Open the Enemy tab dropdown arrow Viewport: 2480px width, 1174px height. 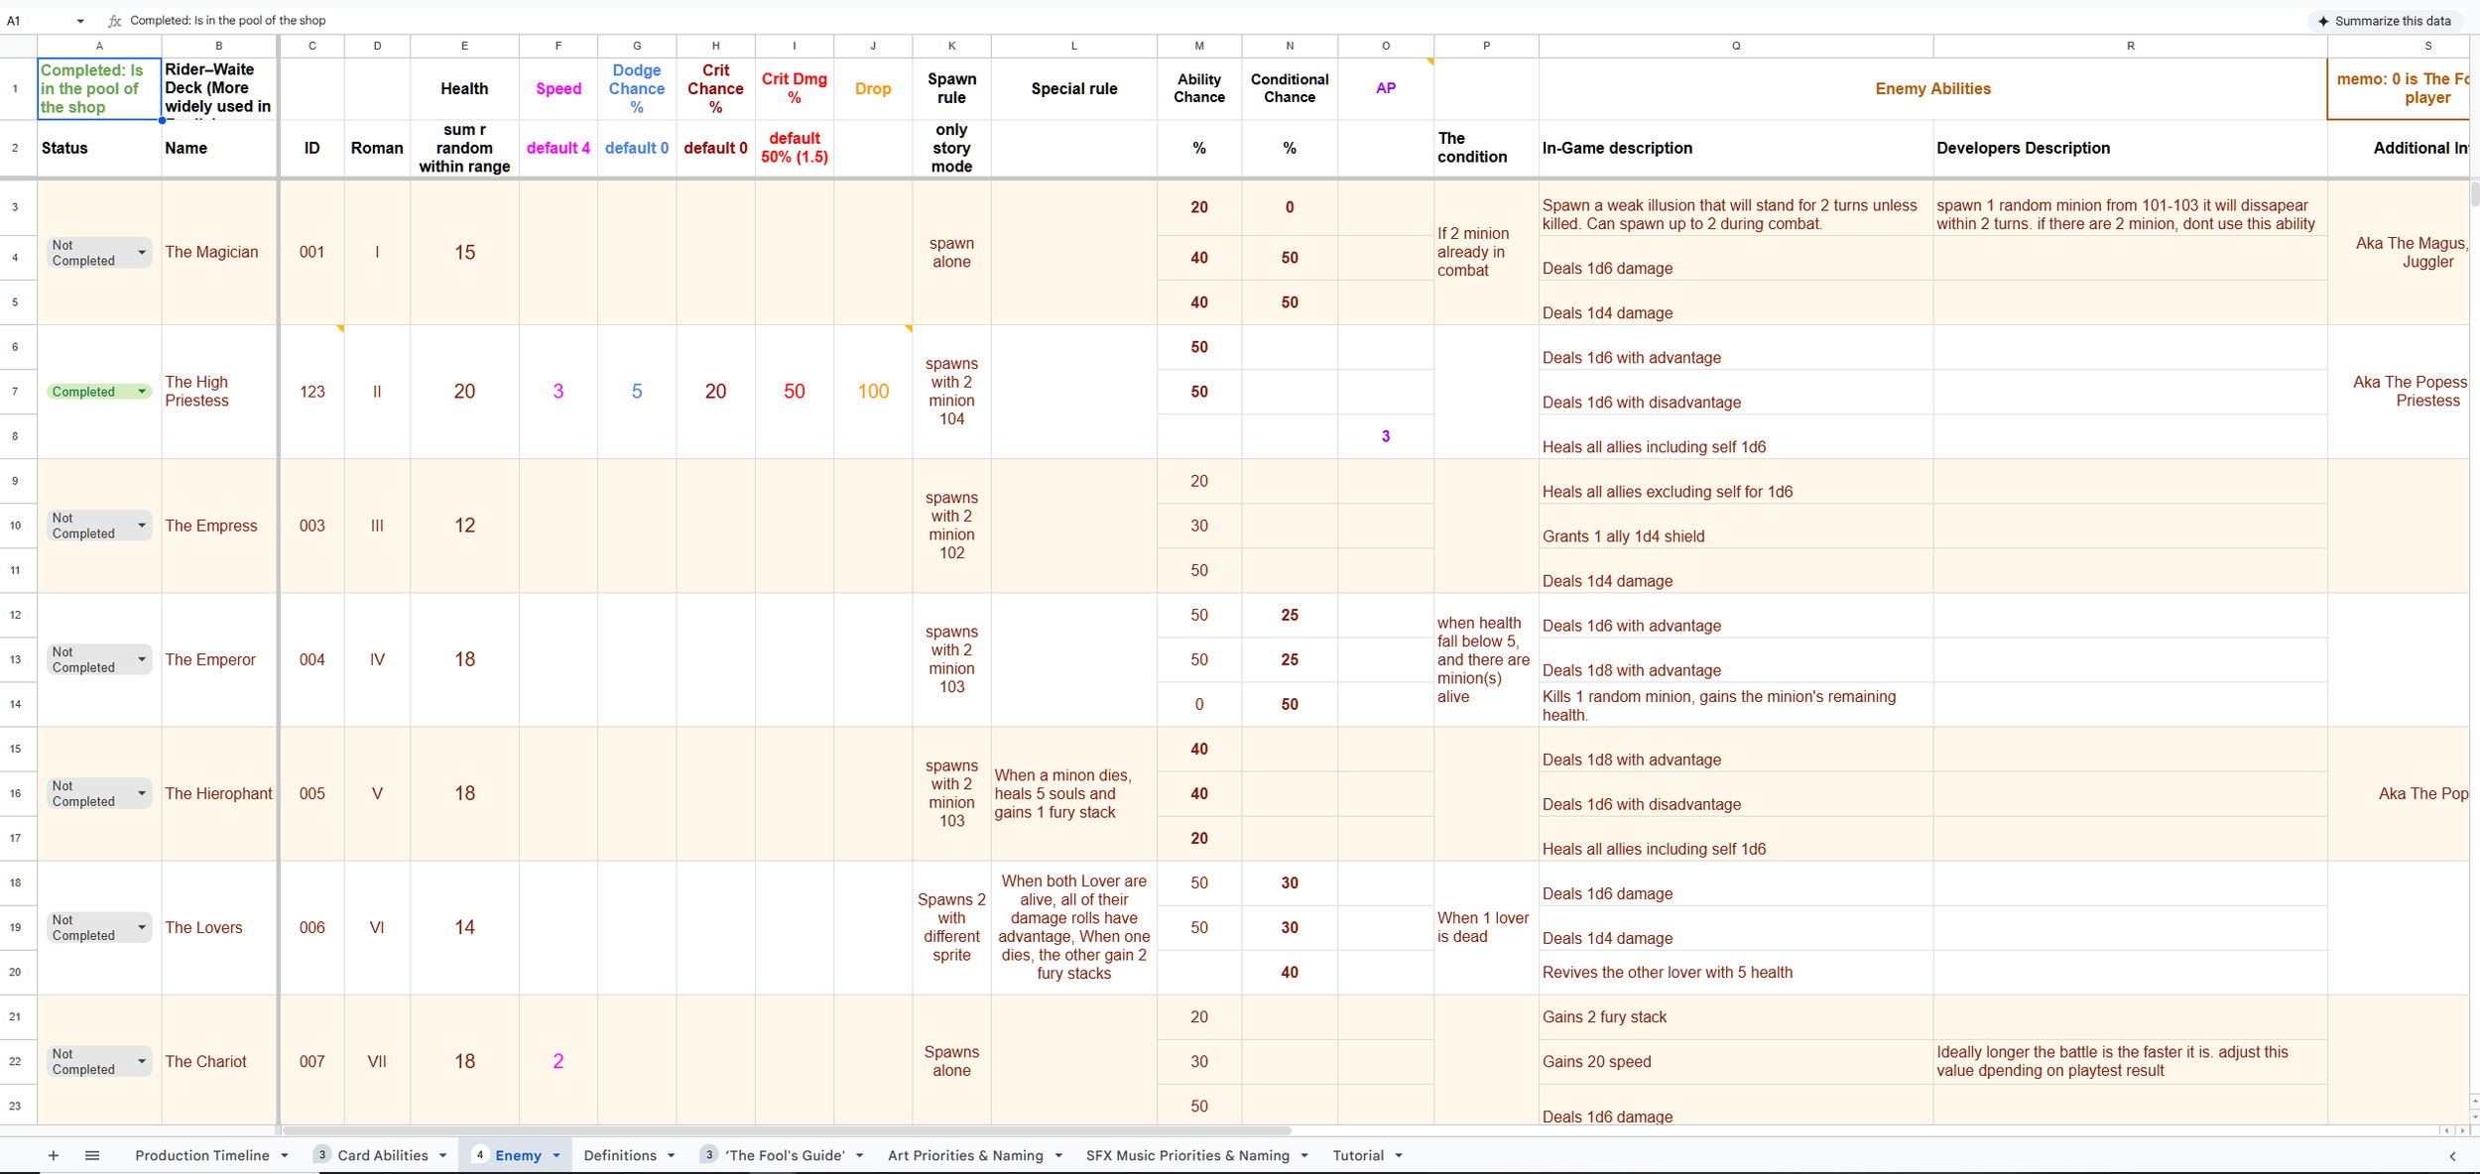click(557, 1155)
